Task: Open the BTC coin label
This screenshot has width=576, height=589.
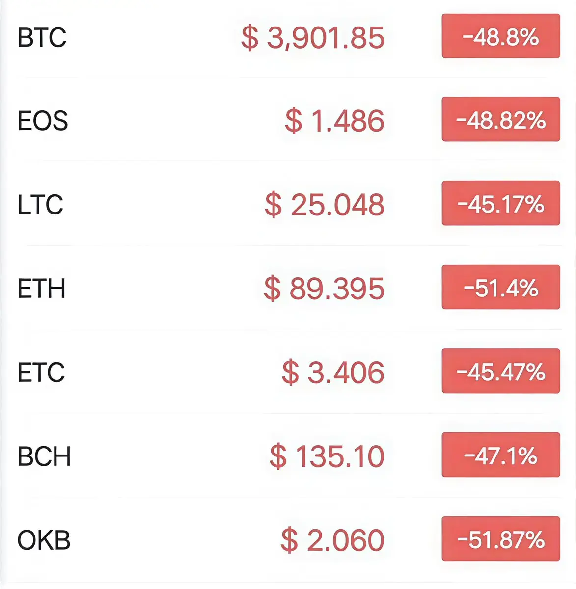Action: [x=42, y=37]
